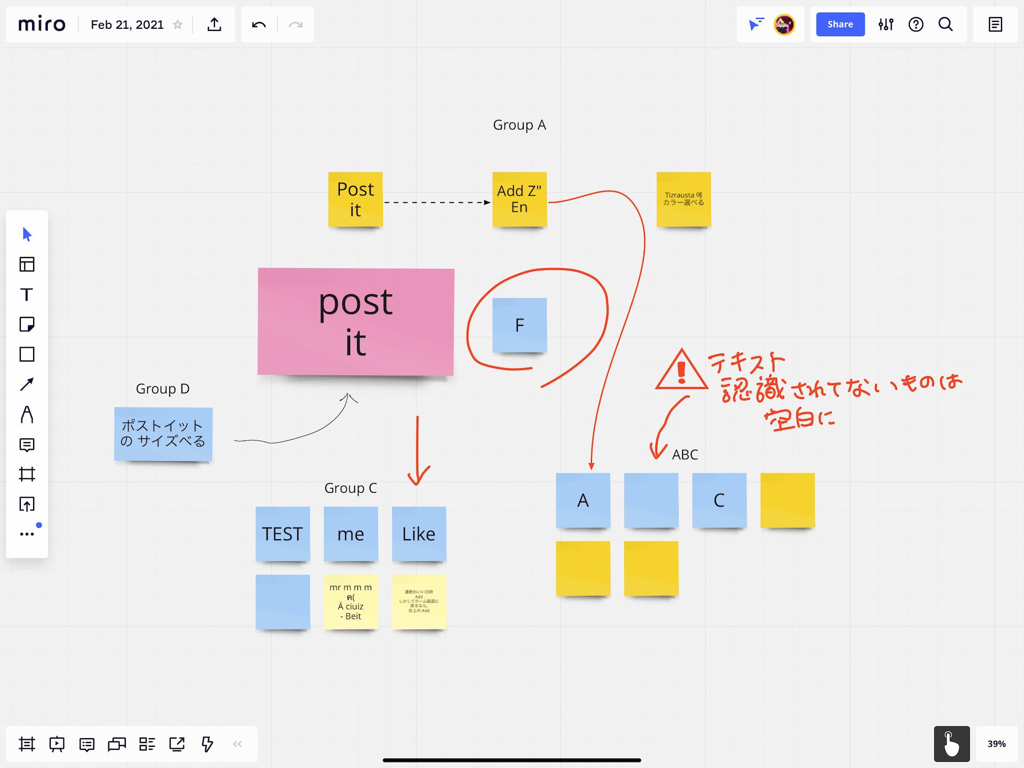The height and width of the screenshot is (768, 1024).
Task: Open the Comment tool
Action: click(x=27, y=445)
